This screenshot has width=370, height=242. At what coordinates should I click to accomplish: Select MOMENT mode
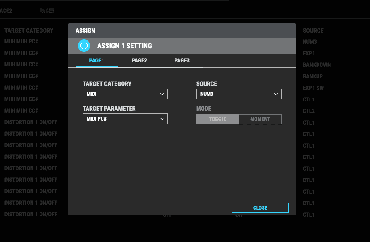click(260, 119)
